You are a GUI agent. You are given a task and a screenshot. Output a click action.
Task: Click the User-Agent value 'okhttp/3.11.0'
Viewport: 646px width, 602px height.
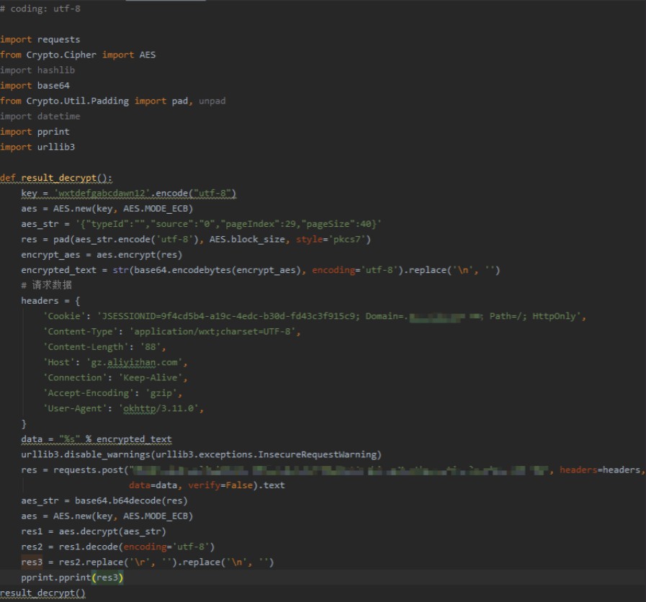(159, 409)
